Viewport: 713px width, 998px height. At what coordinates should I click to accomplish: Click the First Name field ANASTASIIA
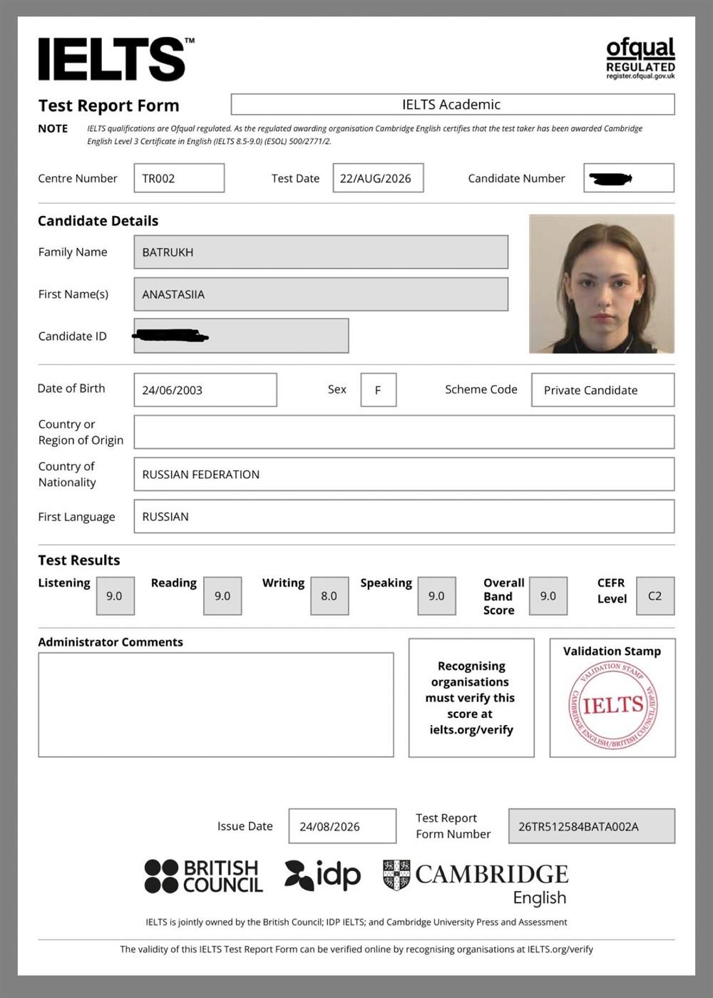(321, 294)
